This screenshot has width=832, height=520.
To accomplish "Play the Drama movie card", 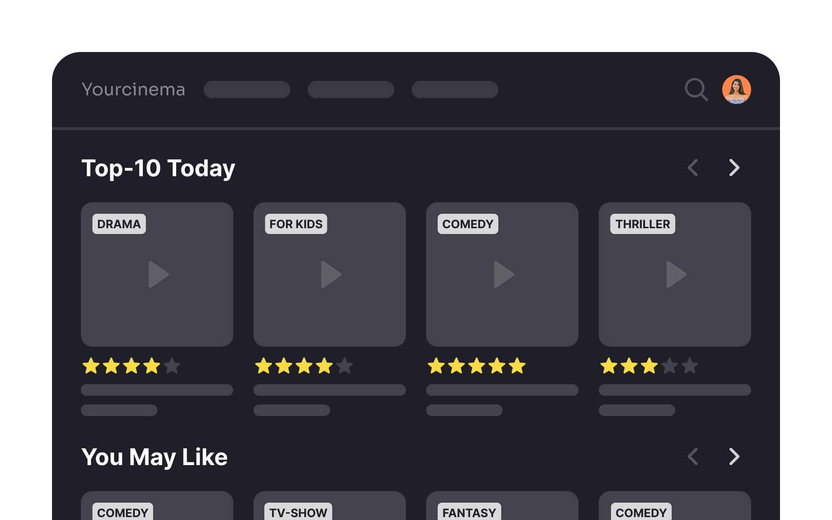I will [x=158, y=274].
